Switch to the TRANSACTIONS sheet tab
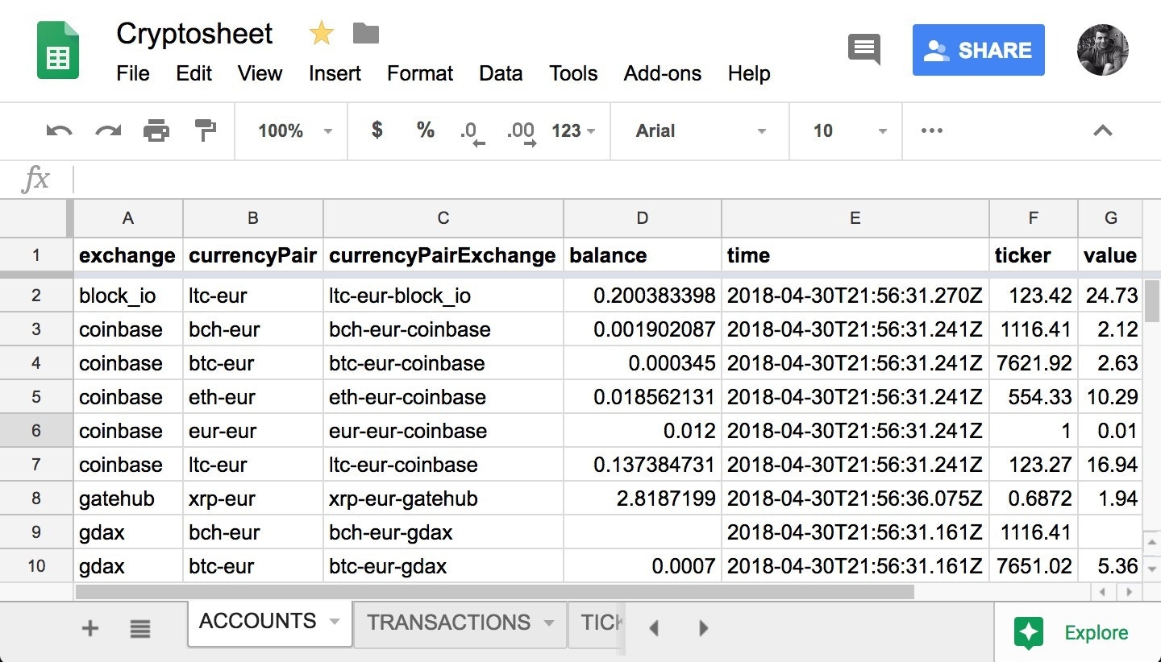The height and width of the screenshot is (662, 1161). 449,621
